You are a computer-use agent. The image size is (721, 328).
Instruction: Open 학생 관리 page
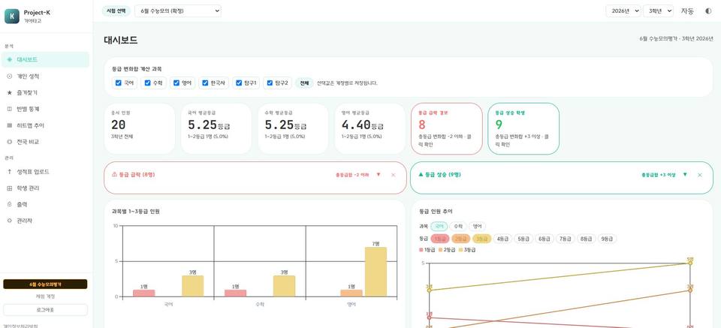45,188
